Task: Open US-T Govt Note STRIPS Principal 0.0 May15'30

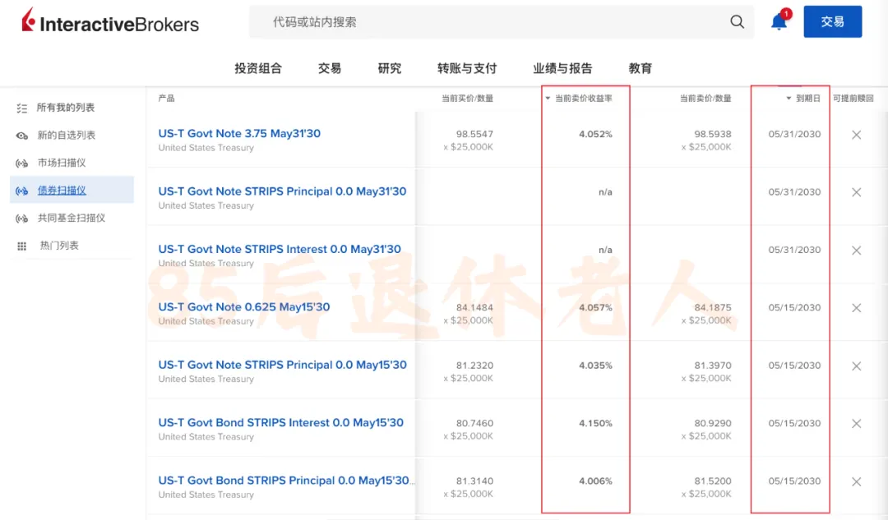Action: (283, 365)
